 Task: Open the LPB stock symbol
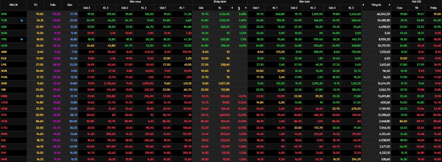[x=4, y=65]
